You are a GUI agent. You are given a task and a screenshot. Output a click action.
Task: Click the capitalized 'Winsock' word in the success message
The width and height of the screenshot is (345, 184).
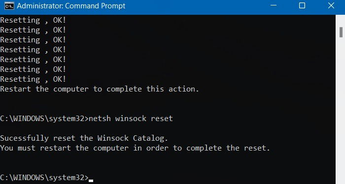(113, 138)
